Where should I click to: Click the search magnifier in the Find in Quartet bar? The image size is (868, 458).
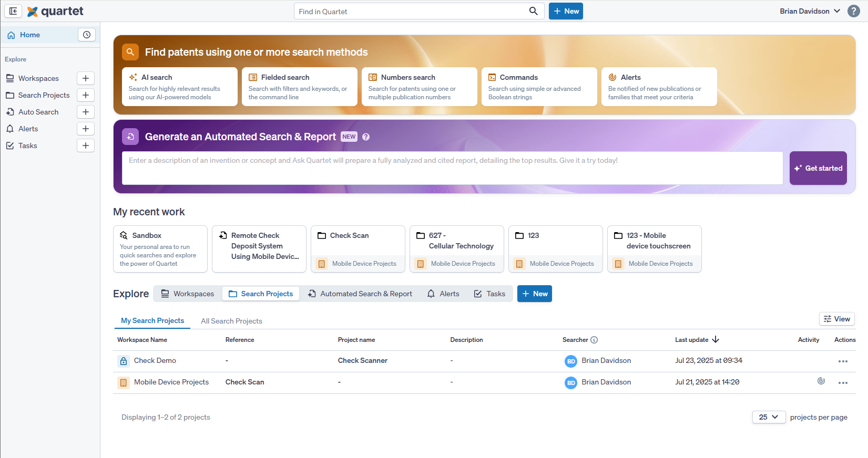[x=533, y=11]
